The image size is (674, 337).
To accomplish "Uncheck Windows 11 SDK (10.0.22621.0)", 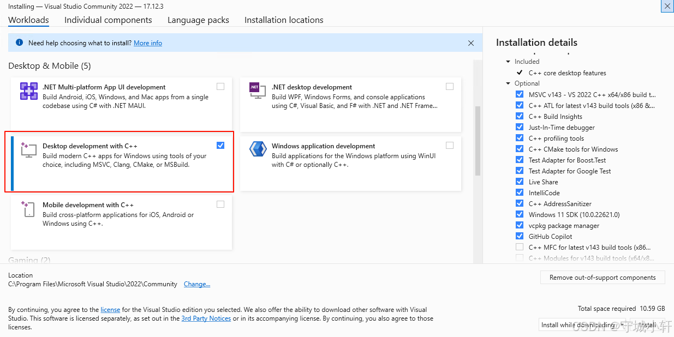I will pos(520,214).
